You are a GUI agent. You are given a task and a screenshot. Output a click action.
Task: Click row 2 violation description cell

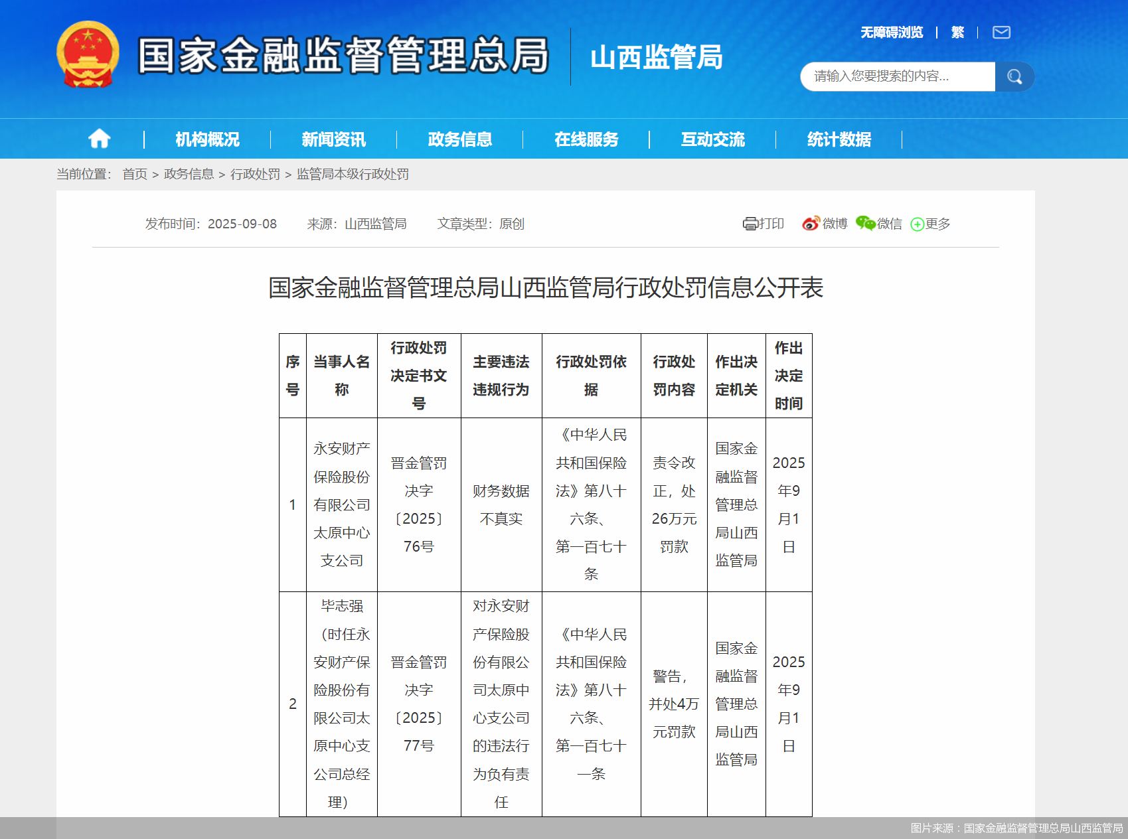pyautogui.click(x=501, y=704)
